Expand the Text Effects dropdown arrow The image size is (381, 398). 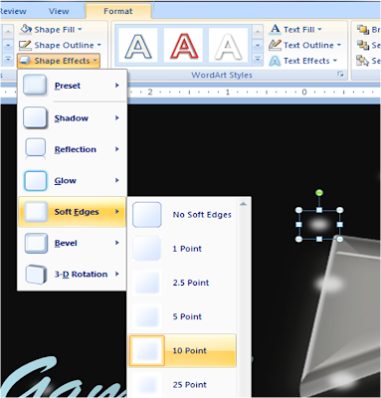pyautogui.click(x=335, y=61)
